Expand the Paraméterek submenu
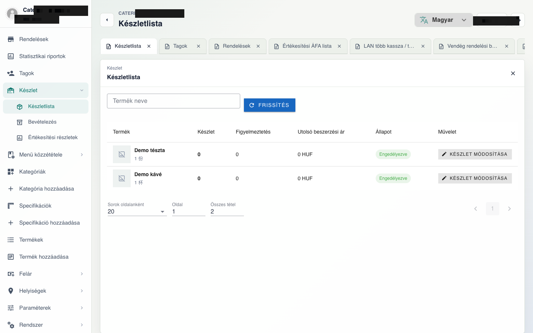533x333 pixels. [82, 308]
